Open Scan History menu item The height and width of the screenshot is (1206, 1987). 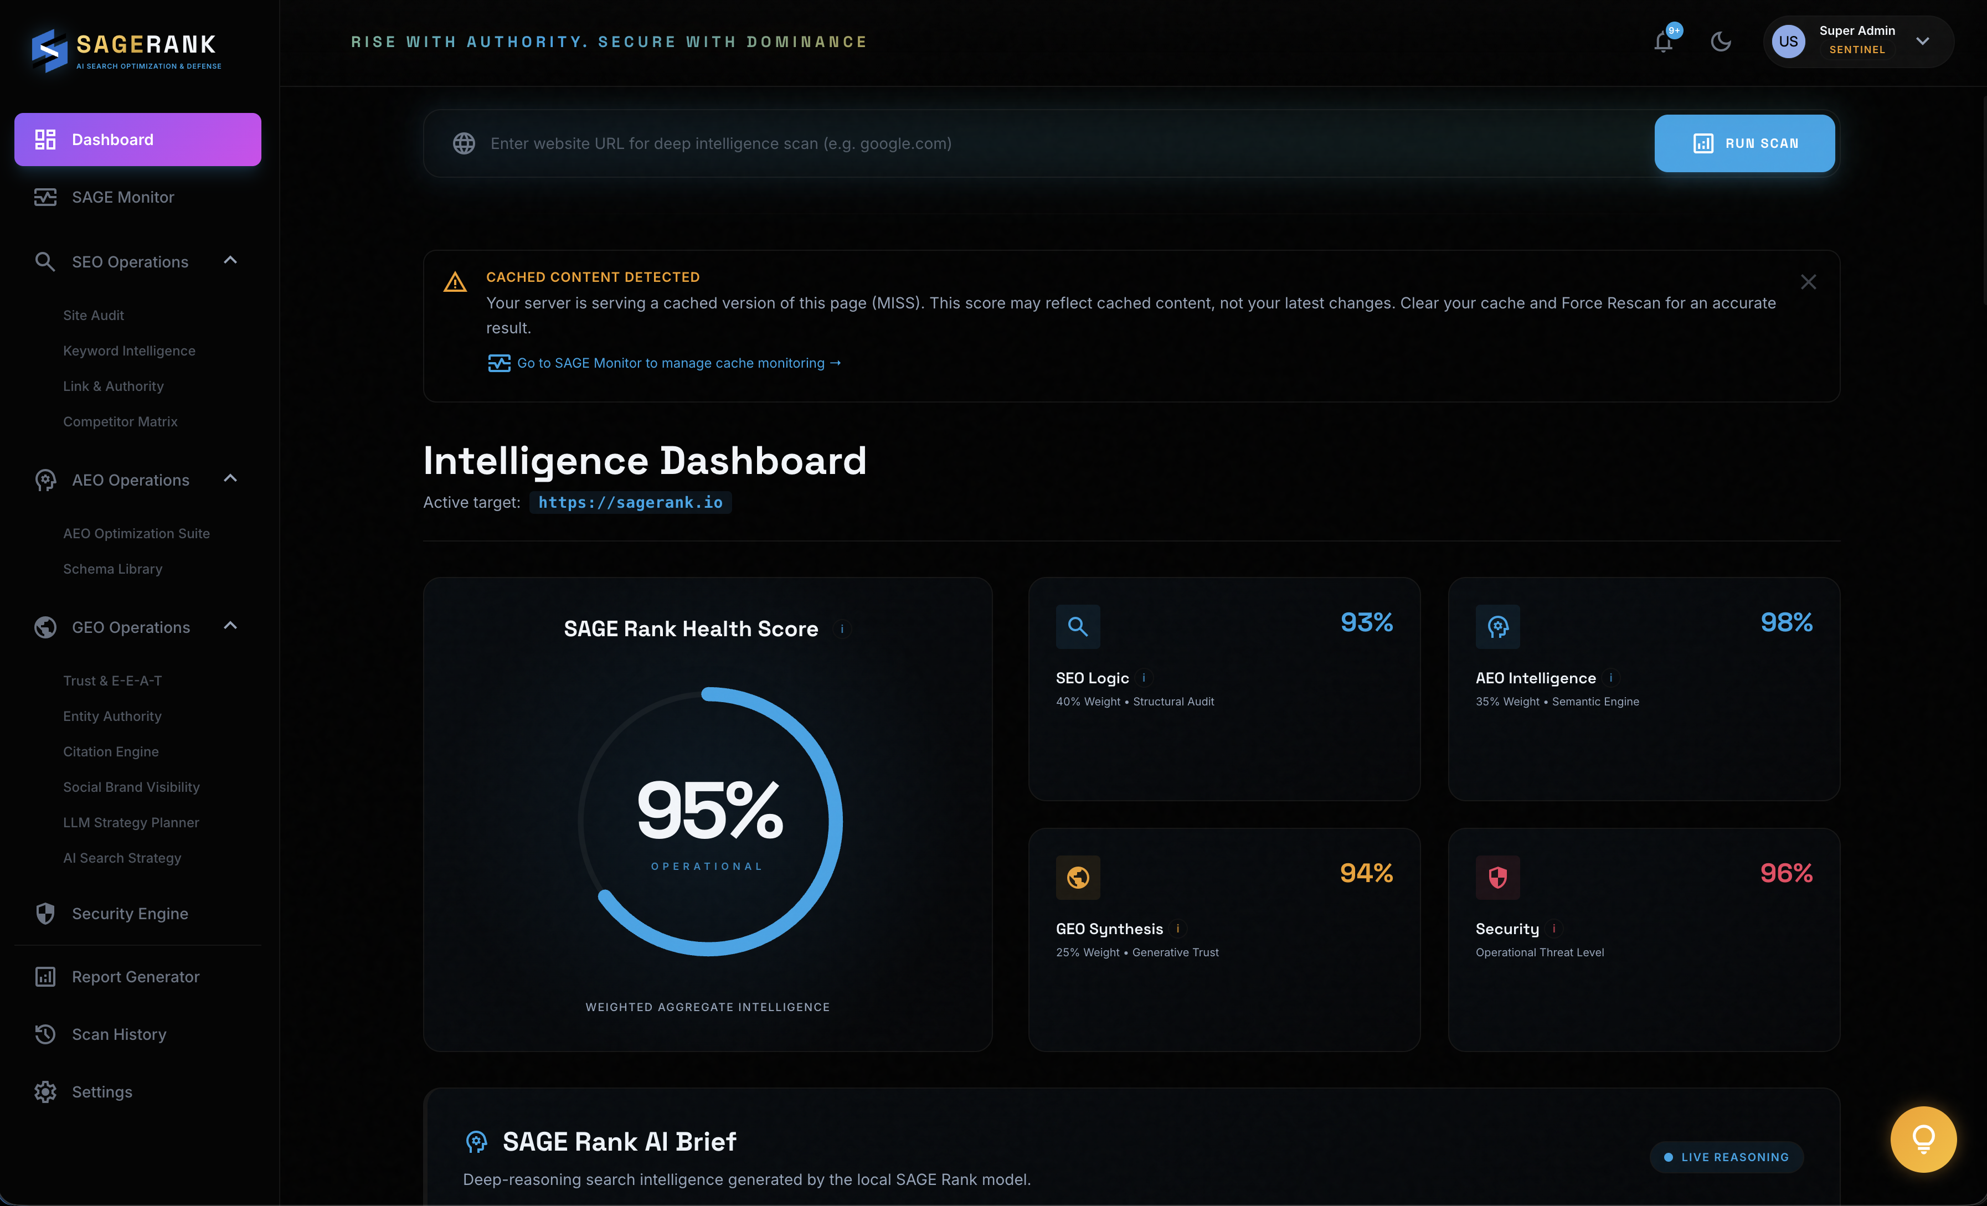138,1034
